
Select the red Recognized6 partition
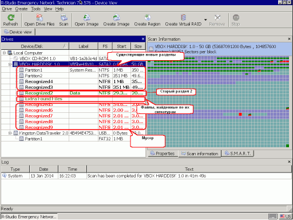(x=39, y=110)
